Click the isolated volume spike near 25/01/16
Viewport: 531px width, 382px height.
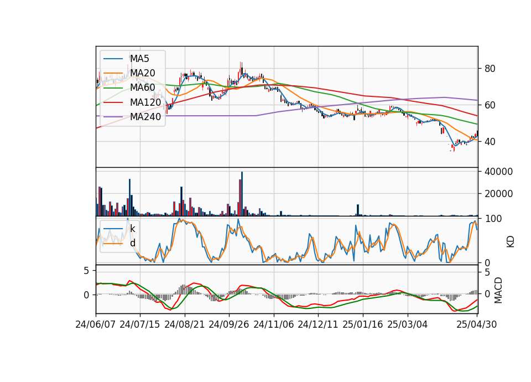click(358, 210)
